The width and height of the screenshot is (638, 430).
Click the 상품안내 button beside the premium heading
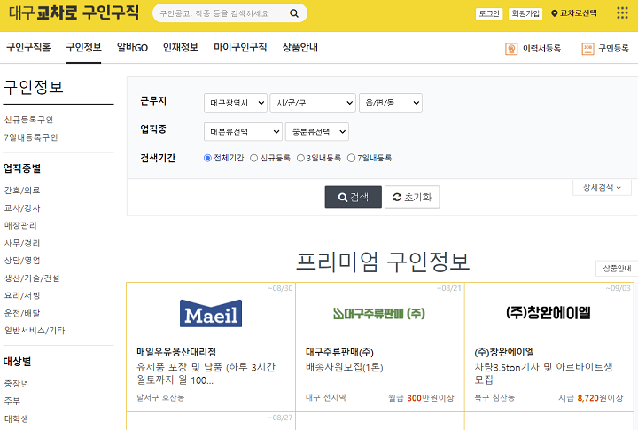tap(617, 269)
